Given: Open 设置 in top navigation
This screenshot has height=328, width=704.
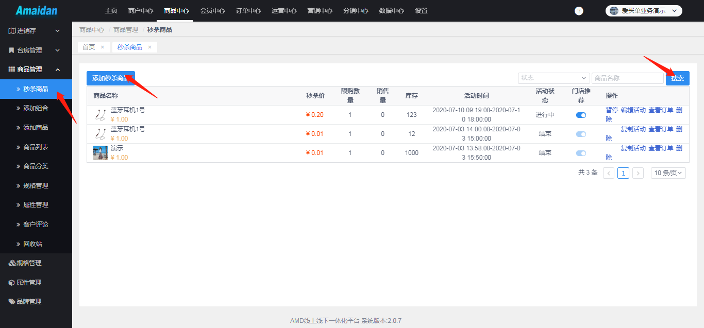Looking at the screenshot, I should (421, 11).
